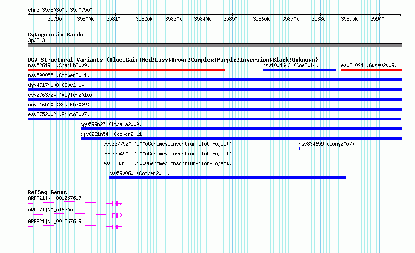415x253 pixels.
Task: Click the 35810k ruler position
Action: [x=115, y=19]
